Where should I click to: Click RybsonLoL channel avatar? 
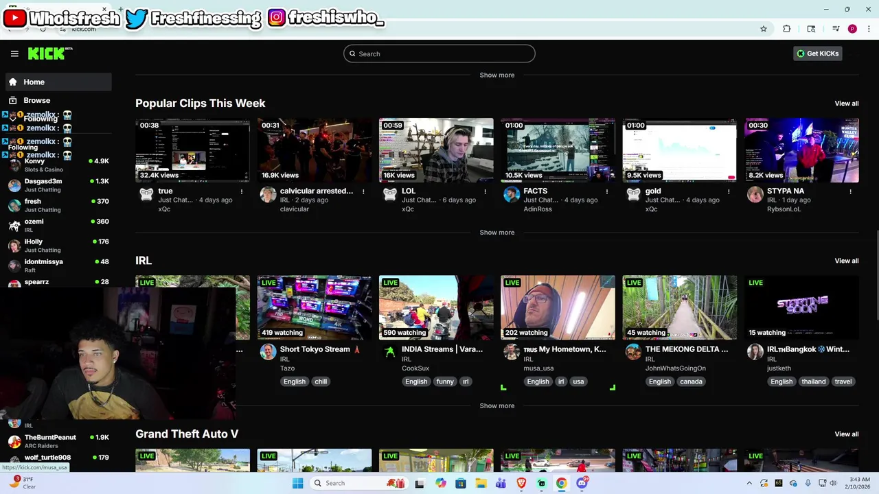[x=755, y=194]
